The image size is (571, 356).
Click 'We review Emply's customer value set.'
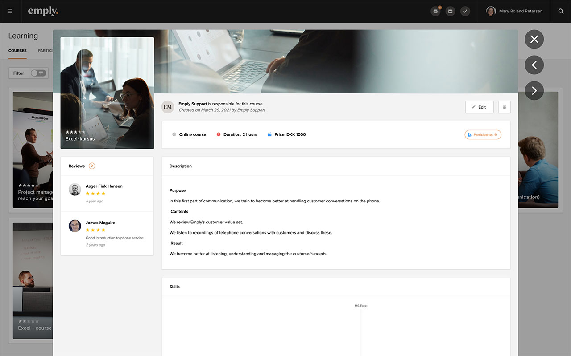pyautogui.click(x=206, y=222)
